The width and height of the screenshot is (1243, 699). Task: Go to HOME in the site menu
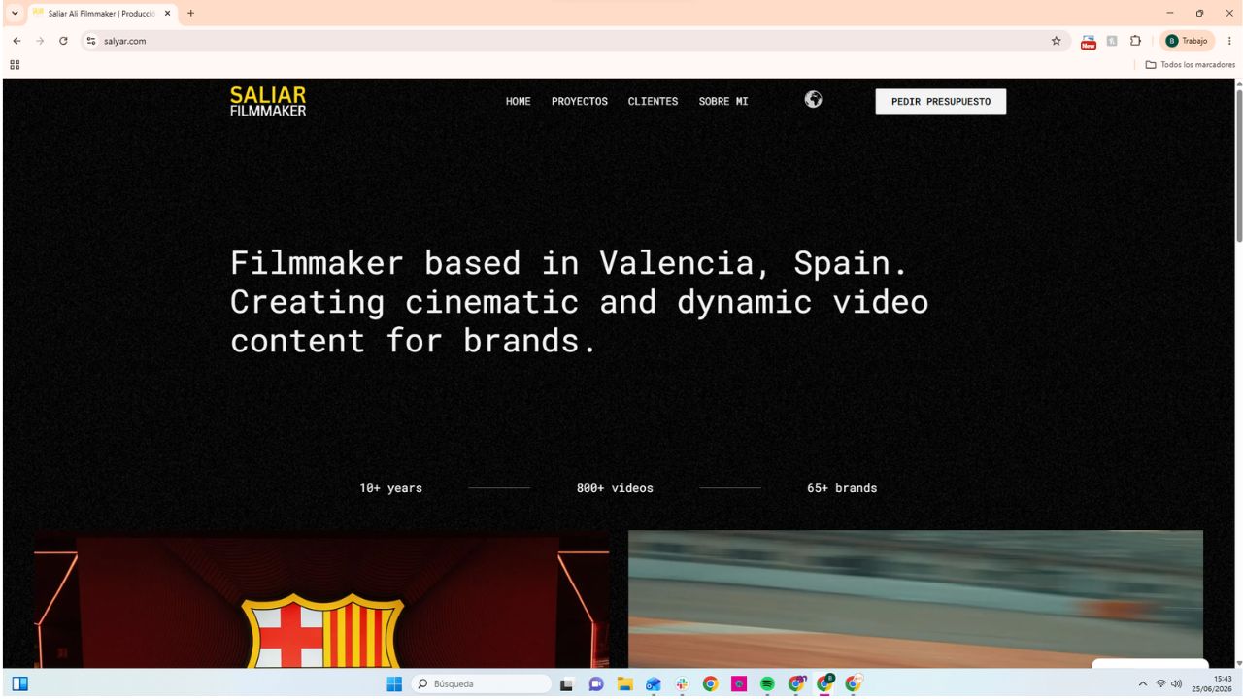(x=519, y=101)
